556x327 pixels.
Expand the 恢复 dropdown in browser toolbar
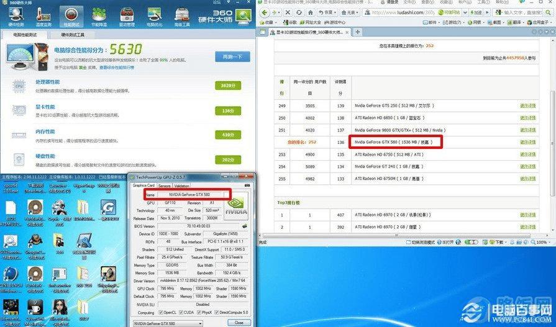pyautogui.click(x=335, y=12)
